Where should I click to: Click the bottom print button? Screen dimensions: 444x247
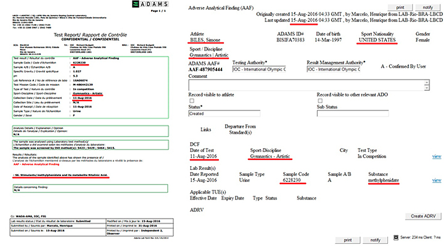point(347,239)
